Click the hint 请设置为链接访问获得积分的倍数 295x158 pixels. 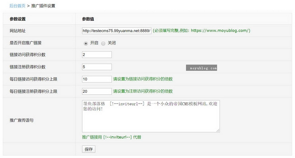tap(143, 79)
